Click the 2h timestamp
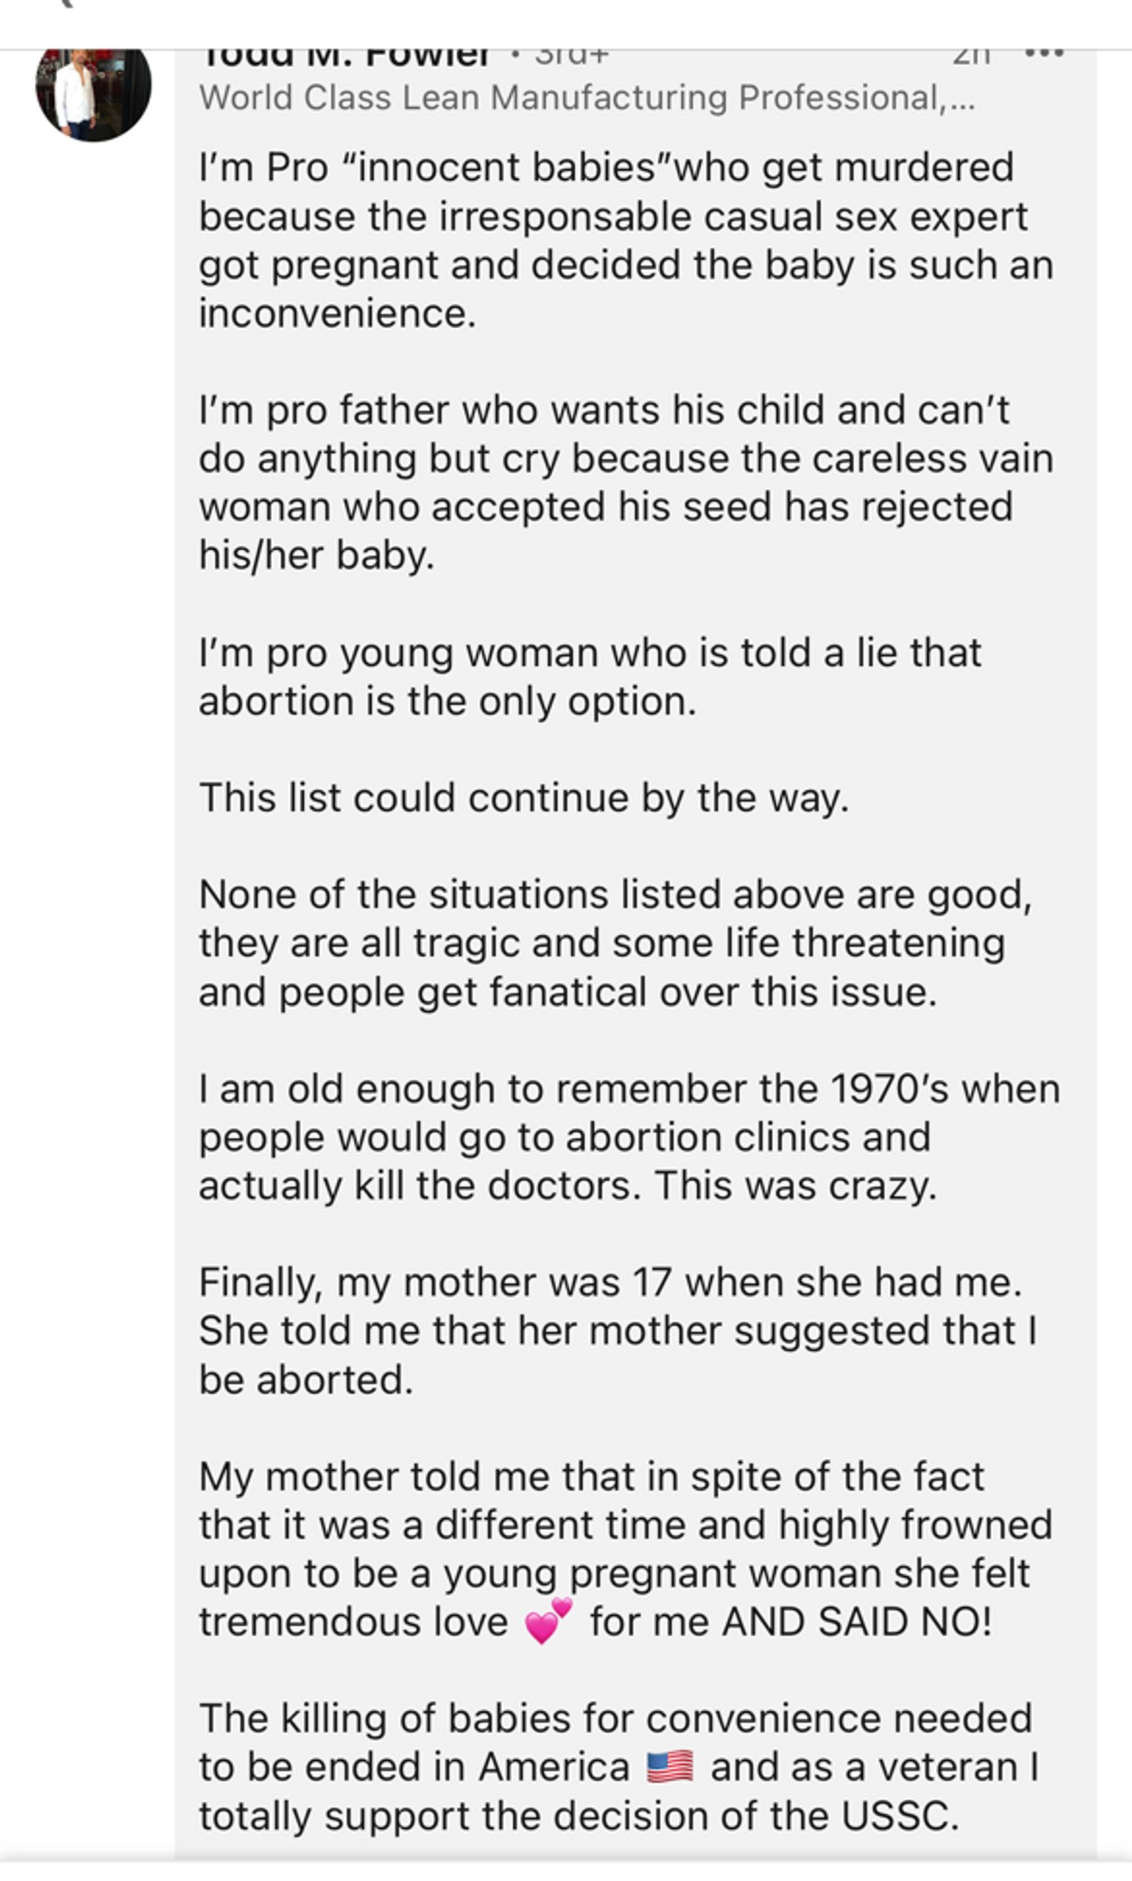The image size is (1132, 1881). (x=972, y=57)
